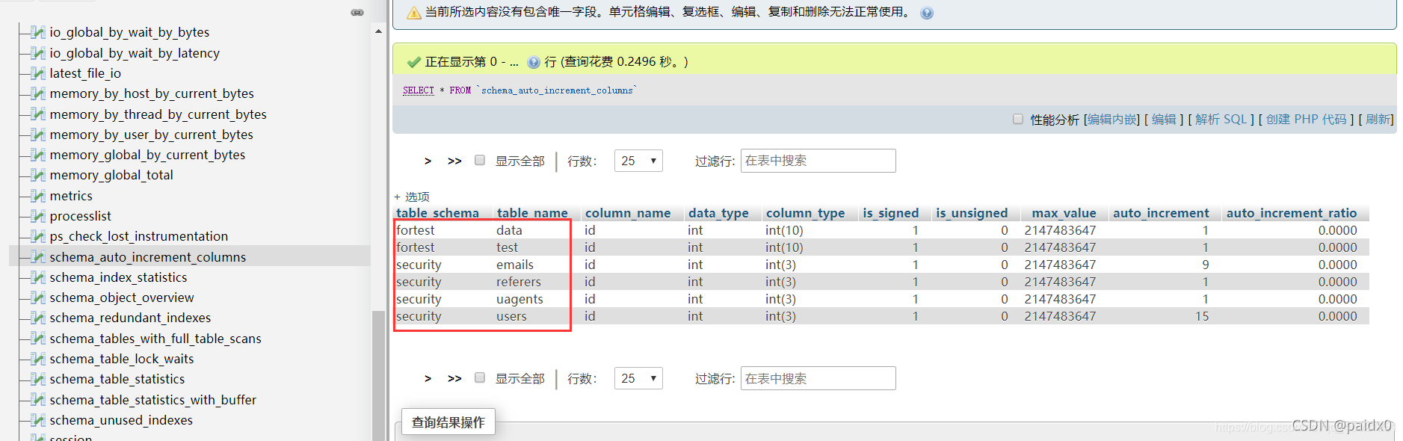Screen dimensions: 1403x441
Task: Click view icon beside schema_tables_with_full_table_scans
Action: click(38, 339)
